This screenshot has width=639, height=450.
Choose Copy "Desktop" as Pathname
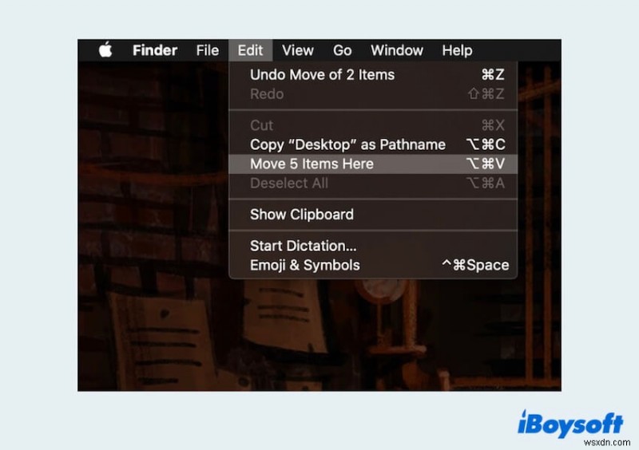click(373, 144)
